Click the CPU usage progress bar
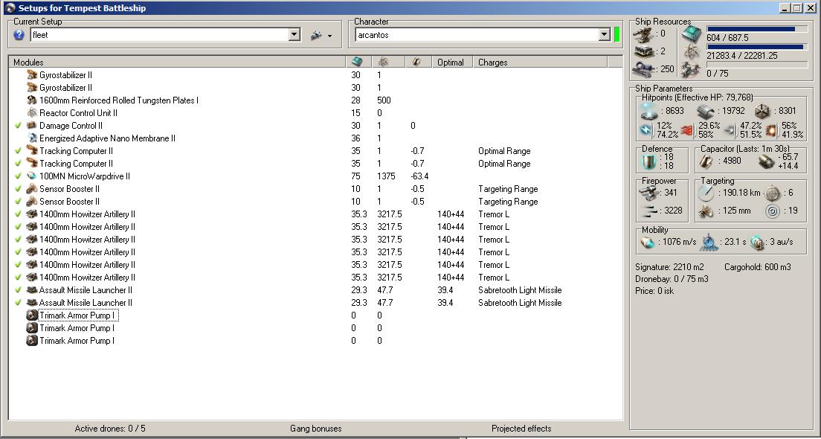Image resolution: width=821 pixels, height=439 pixels. click(757, 29)
